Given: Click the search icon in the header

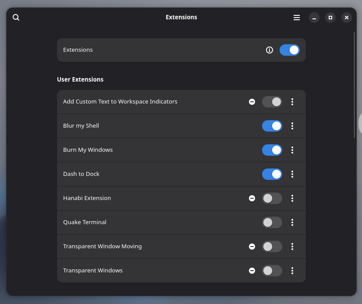Looking at the screenshot, I should (x=16, y=18).
